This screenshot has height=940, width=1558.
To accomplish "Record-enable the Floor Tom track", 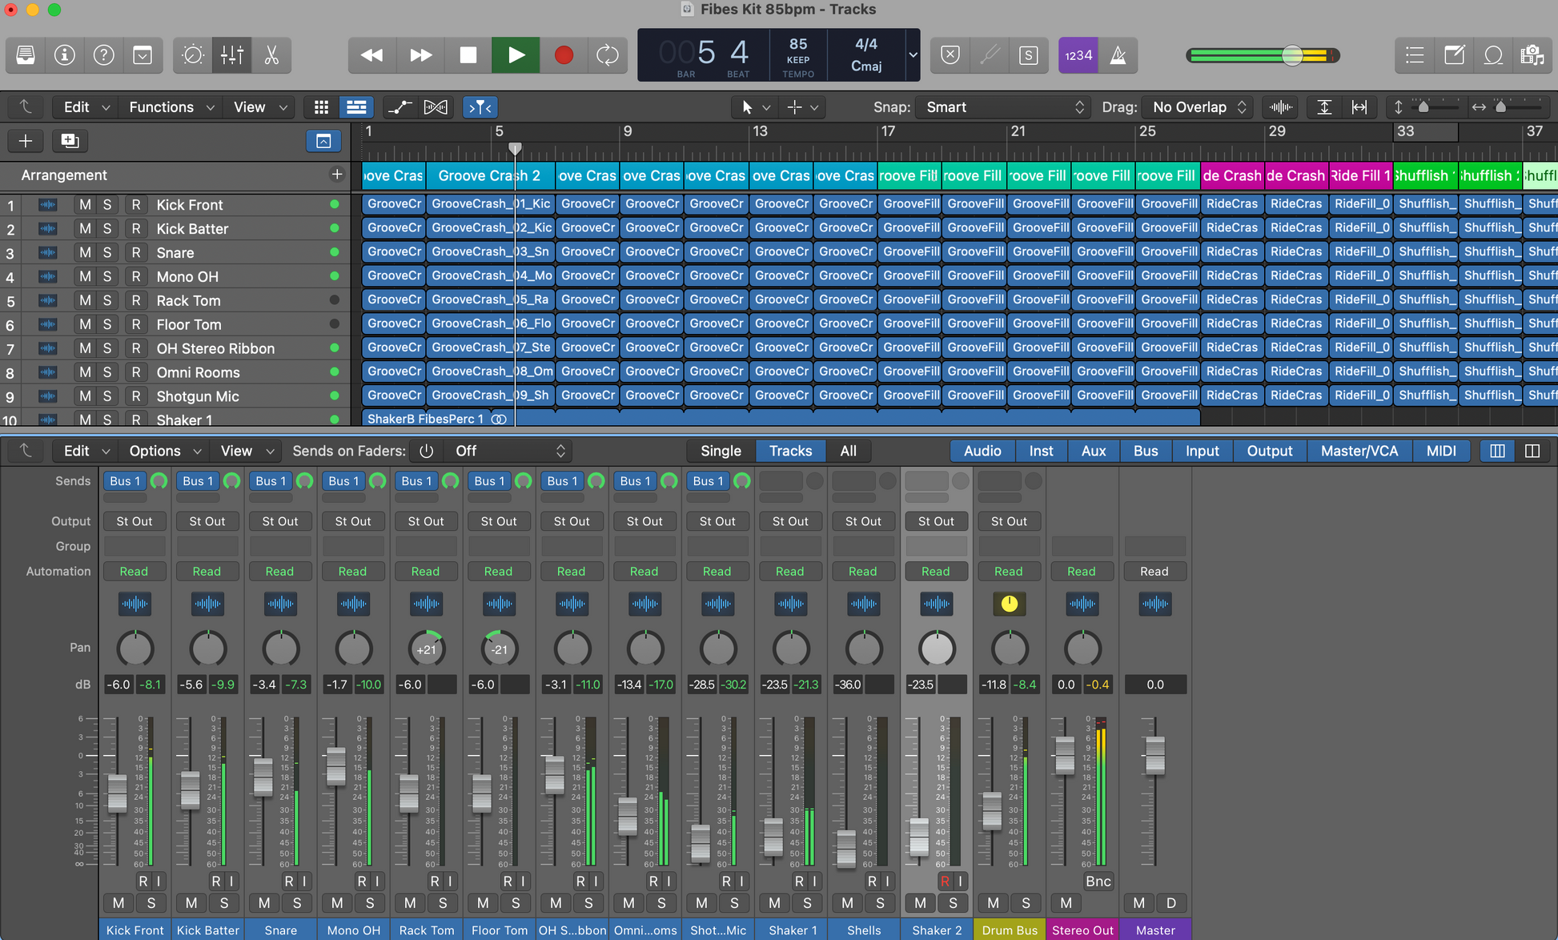I will point(135,325).
